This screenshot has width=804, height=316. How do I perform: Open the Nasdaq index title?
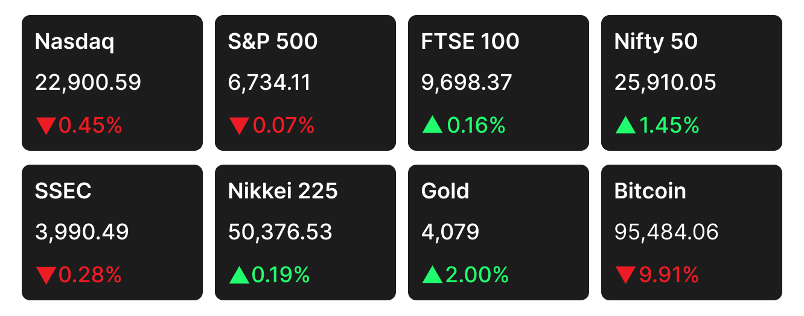[x=75, y=42]
